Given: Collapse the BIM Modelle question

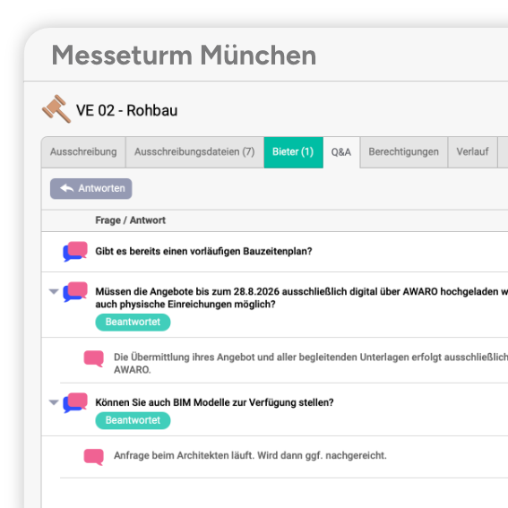Looking at the screenshot, I should click(x=54, y=402).
